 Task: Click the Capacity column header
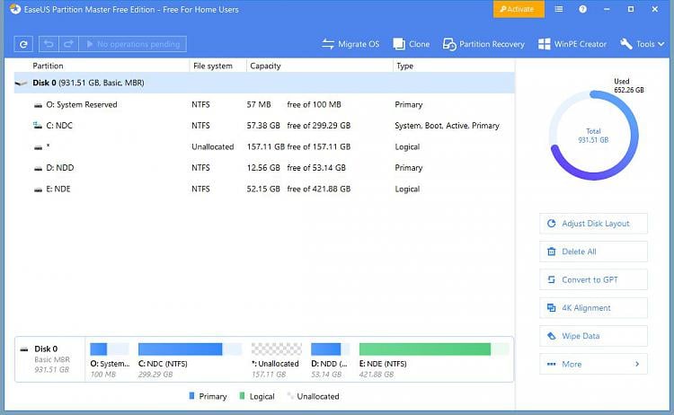click(x=265, y=66)
